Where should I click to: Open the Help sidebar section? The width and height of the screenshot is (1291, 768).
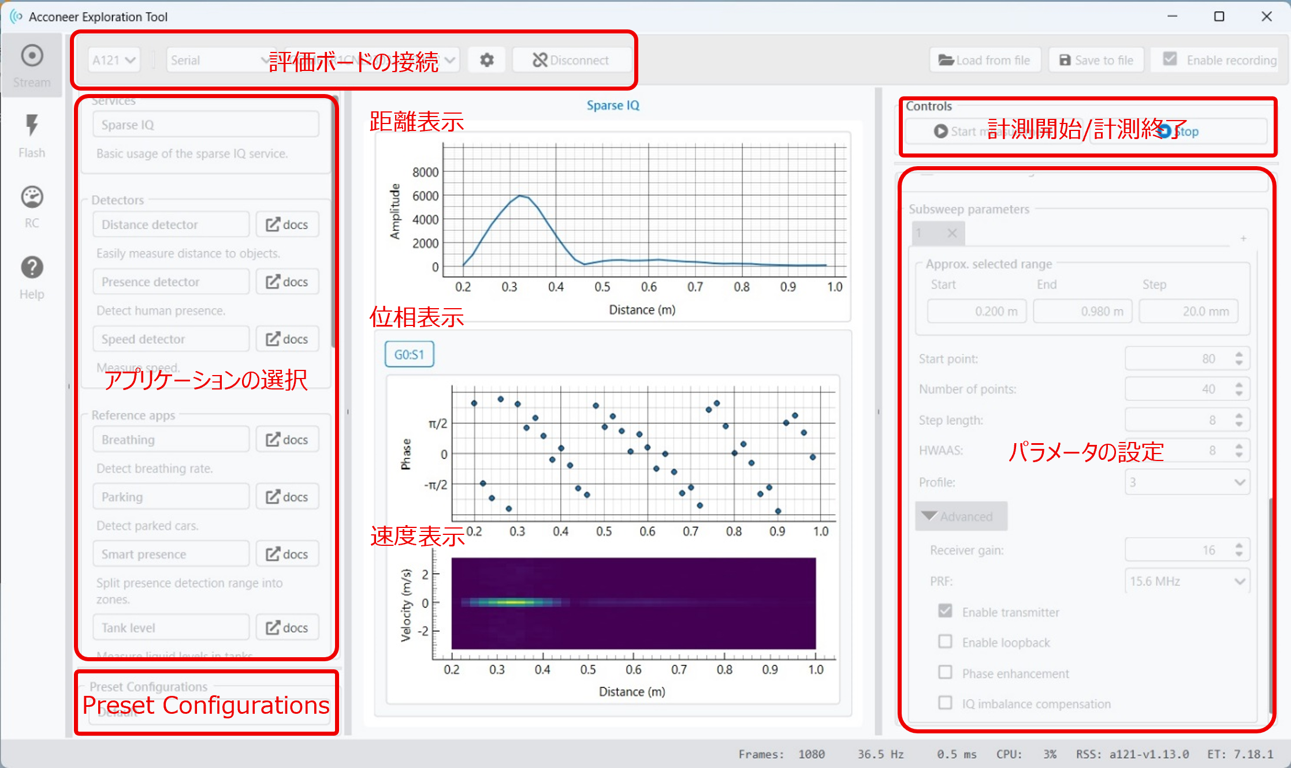tap(32, 278)
